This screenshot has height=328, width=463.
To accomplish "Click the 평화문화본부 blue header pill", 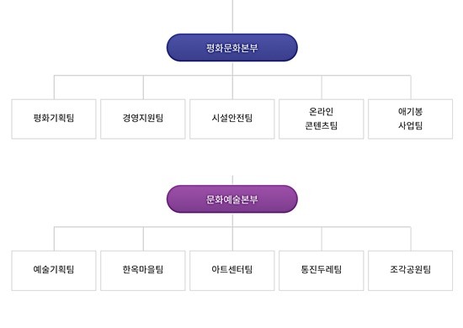I will (232, 47).
